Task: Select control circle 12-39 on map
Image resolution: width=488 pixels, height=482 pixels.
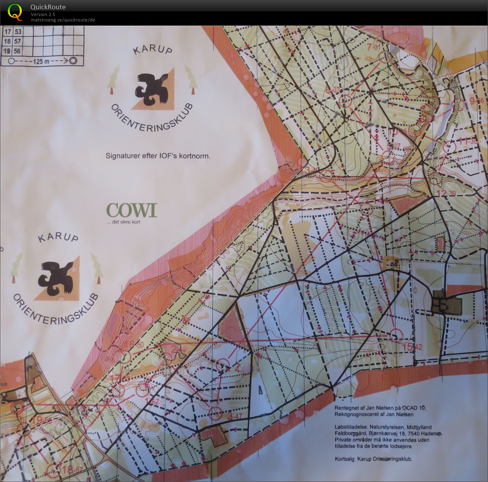Action: [x=435, y=180]
